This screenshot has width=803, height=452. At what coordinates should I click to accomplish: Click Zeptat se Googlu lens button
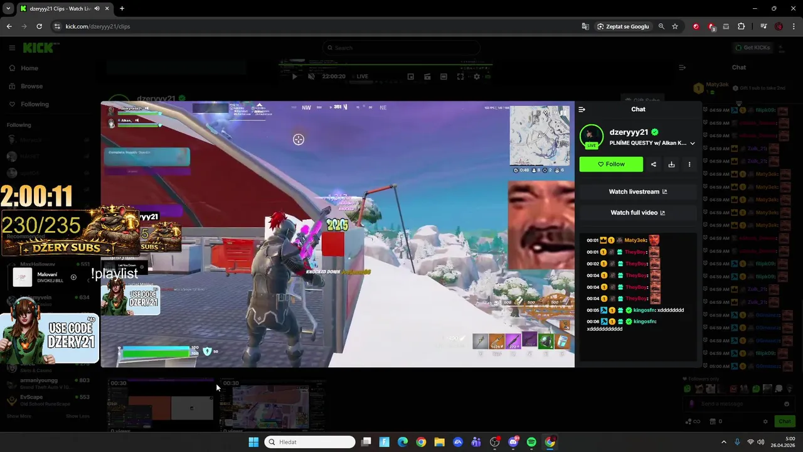623,26
